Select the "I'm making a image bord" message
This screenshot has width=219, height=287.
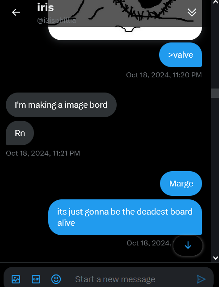(61, 105)
